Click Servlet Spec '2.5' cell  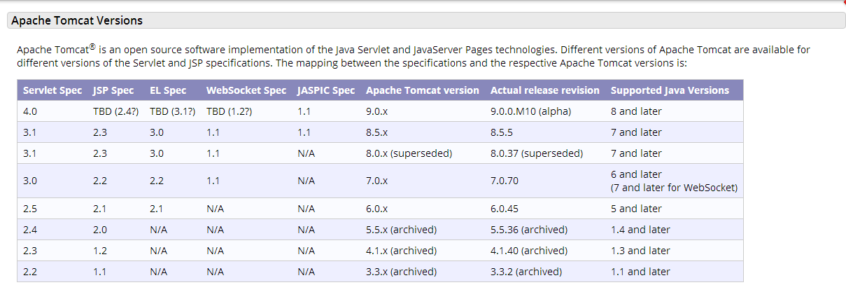[30, 209]
